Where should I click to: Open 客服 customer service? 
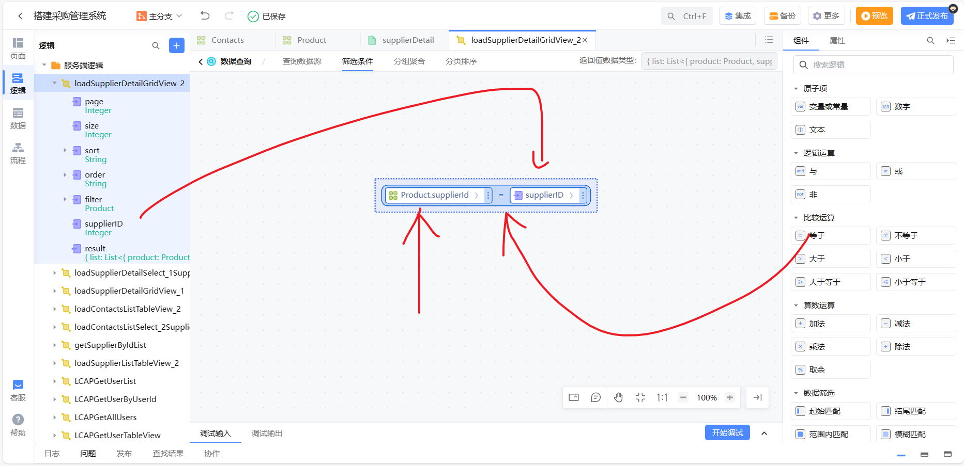coord(18,391)
